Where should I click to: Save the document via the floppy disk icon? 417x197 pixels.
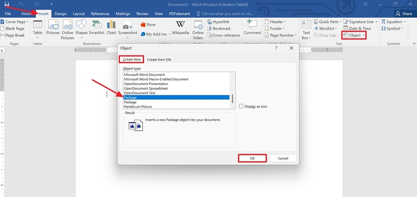[7, 4]
